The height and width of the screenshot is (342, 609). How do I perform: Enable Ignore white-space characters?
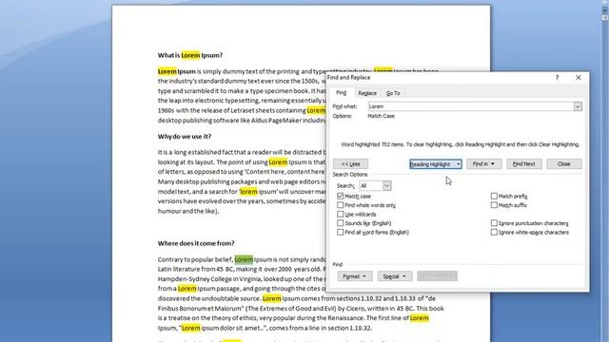tap(494, 232)
